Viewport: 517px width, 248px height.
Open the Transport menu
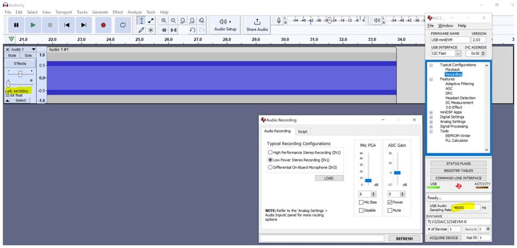[64, 12]
